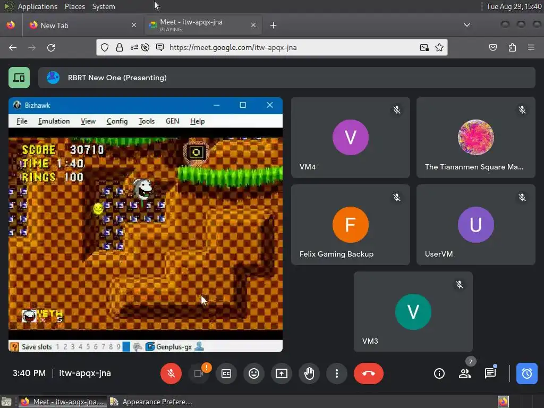
Task: Expand the list all tabs chevron
Action: tap(467, 25)
